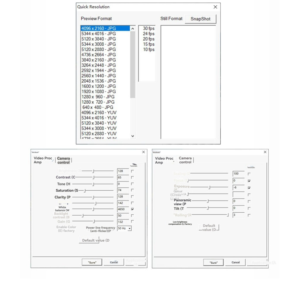Click the Saturation slider handle
Screen dimensions: 294x294
point(85,190)
